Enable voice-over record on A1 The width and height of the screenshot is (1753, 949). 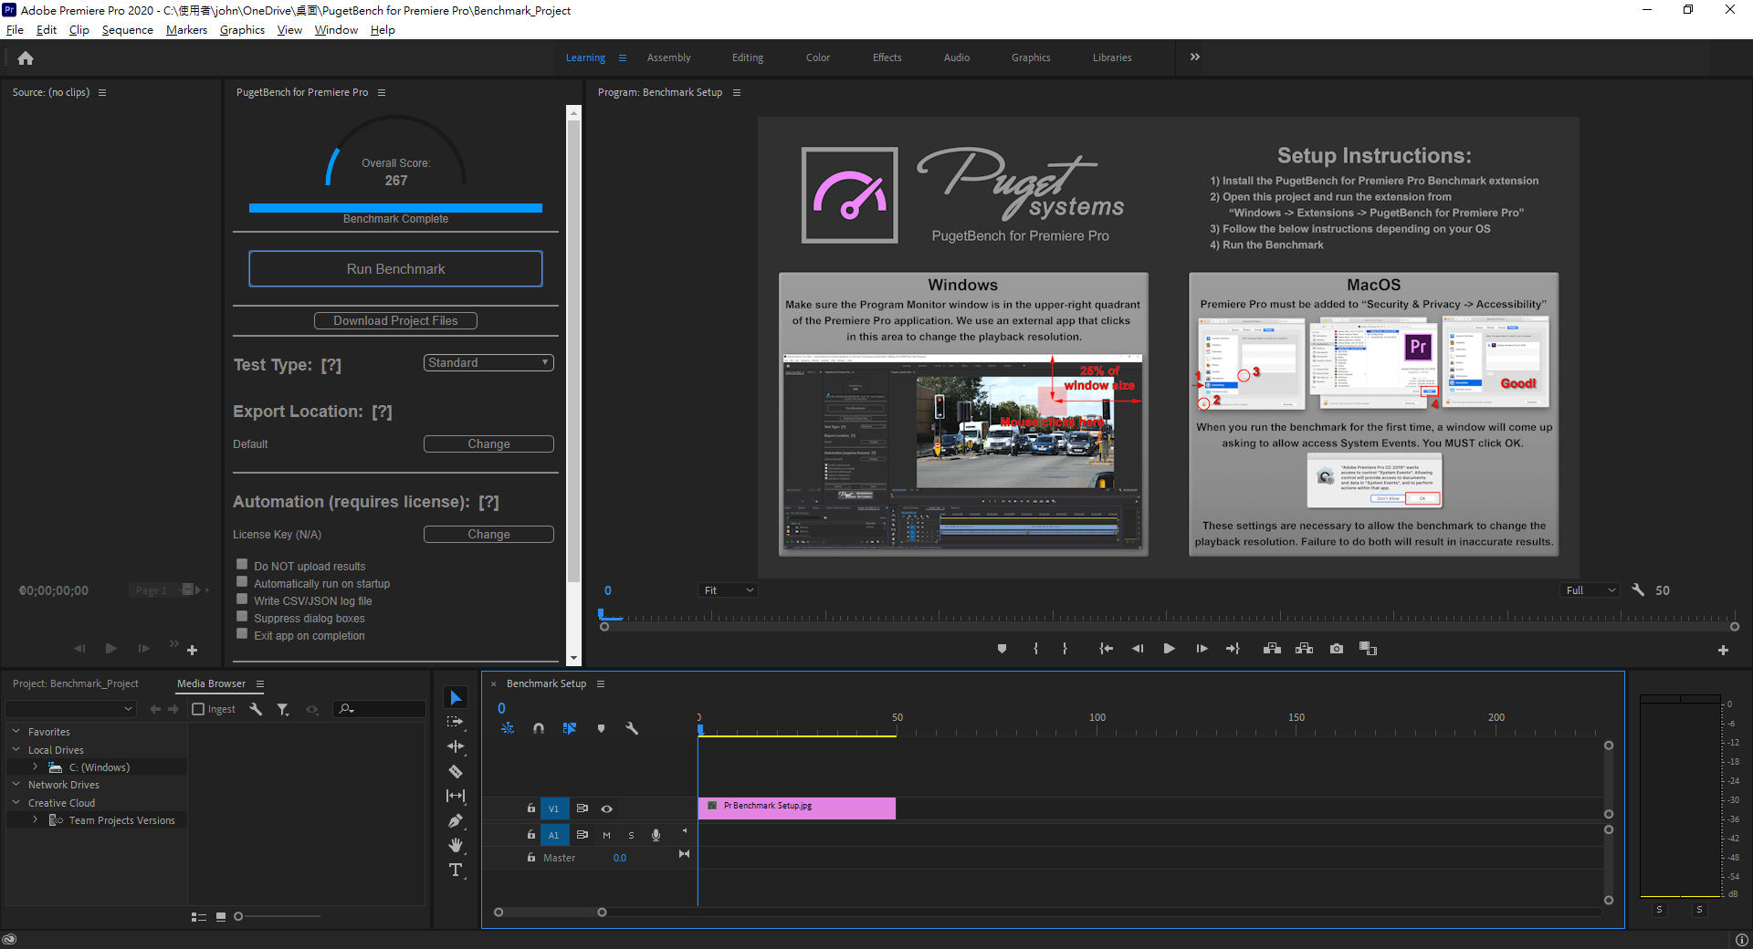pos(656,835)
